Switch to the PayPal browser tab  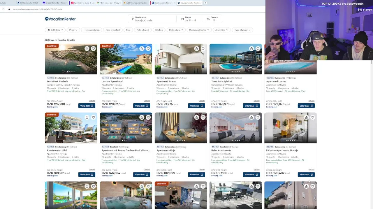pyautogui.click(x=28, y=3)
